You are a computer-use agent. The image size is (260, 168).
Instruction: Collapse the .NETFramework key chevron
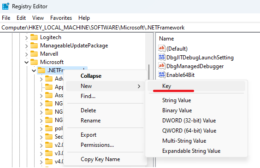coord(34,71)
